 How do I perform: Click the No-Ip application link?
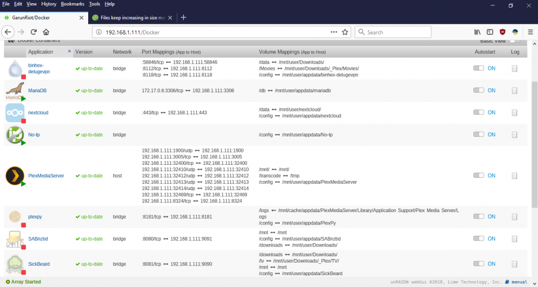click(x=34, y=135)
